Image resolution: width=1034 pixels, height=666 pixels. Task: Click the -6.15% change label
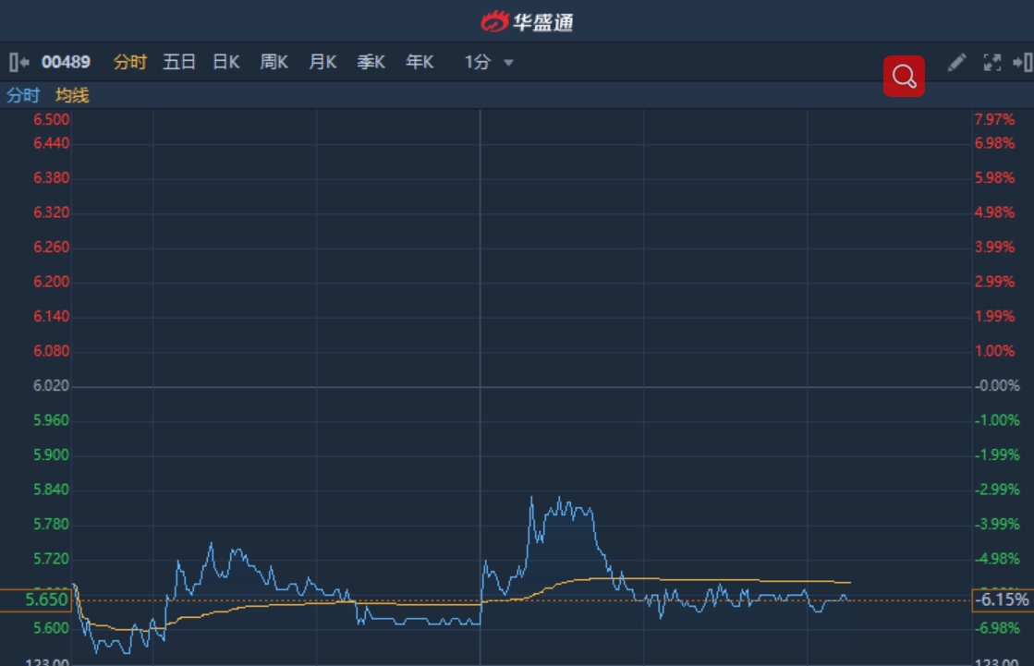point(1002,600)
